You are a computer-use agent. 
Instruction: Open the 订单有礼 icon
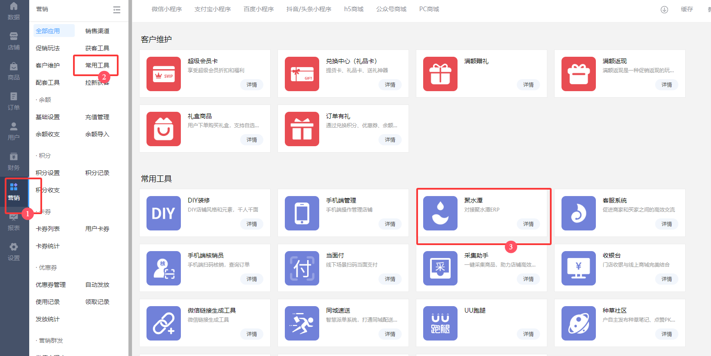coord(302,129)
